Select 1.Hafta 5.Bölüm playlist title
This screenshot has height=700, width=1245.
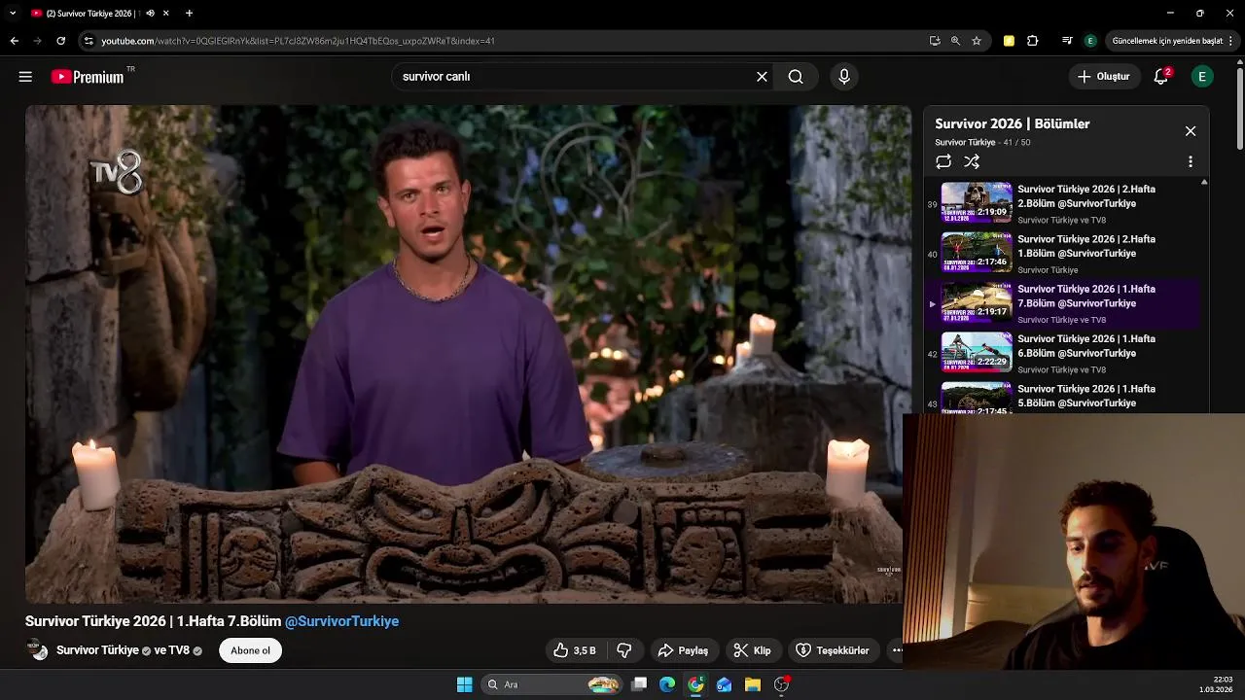[x=1086, y=396]
